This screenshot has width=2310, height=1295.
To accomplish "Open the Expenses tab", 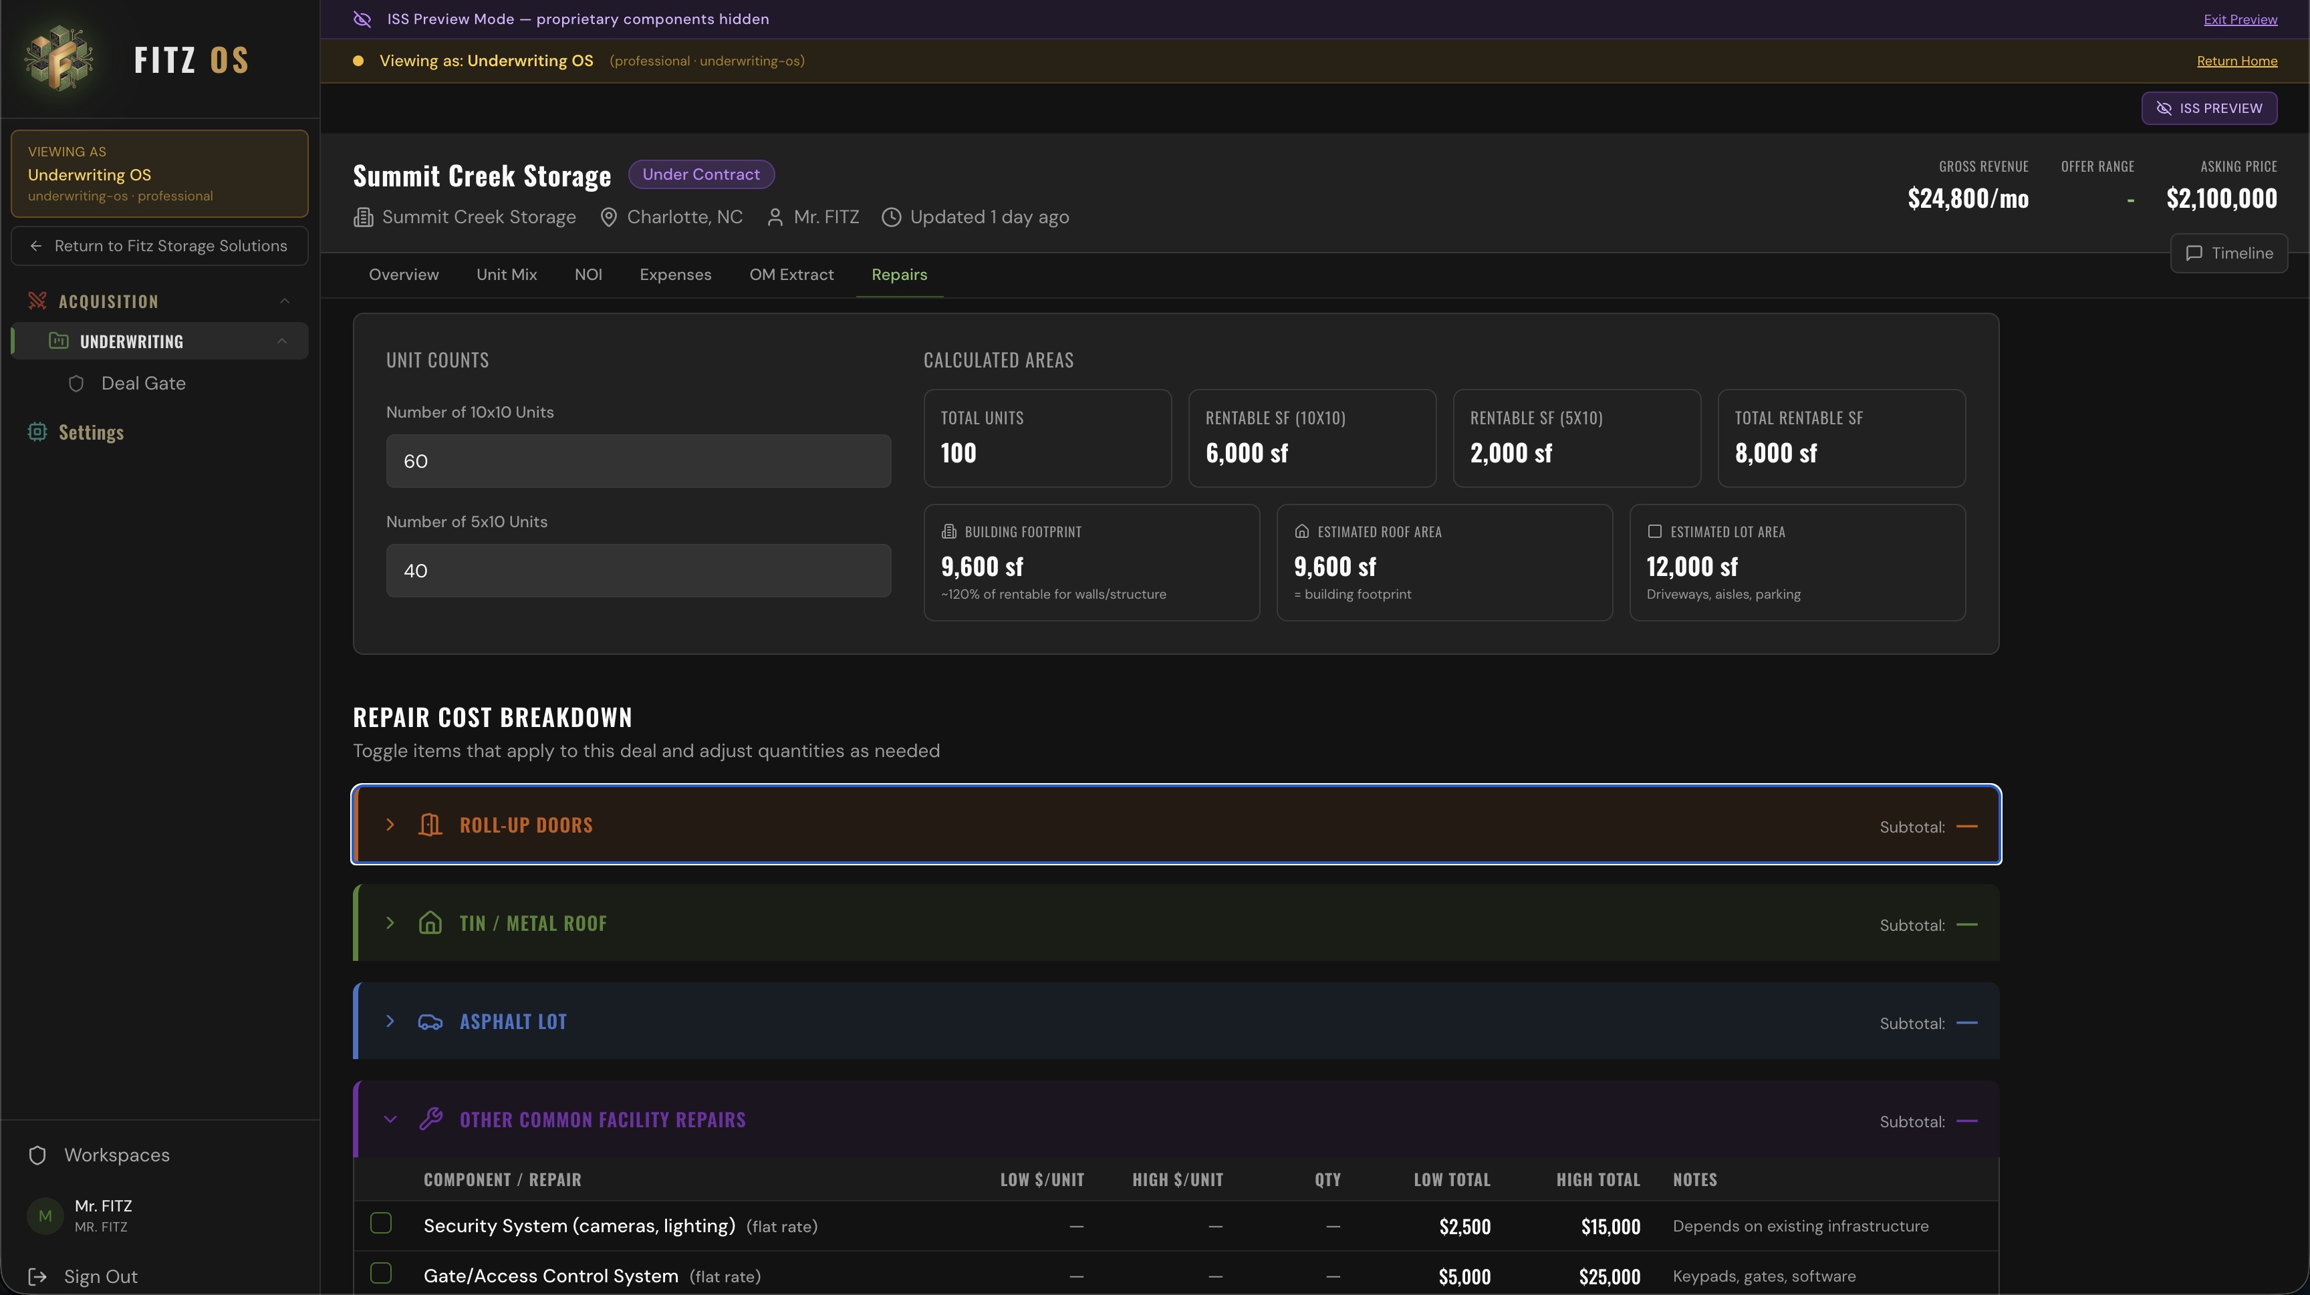I will [x=675, y=274].
